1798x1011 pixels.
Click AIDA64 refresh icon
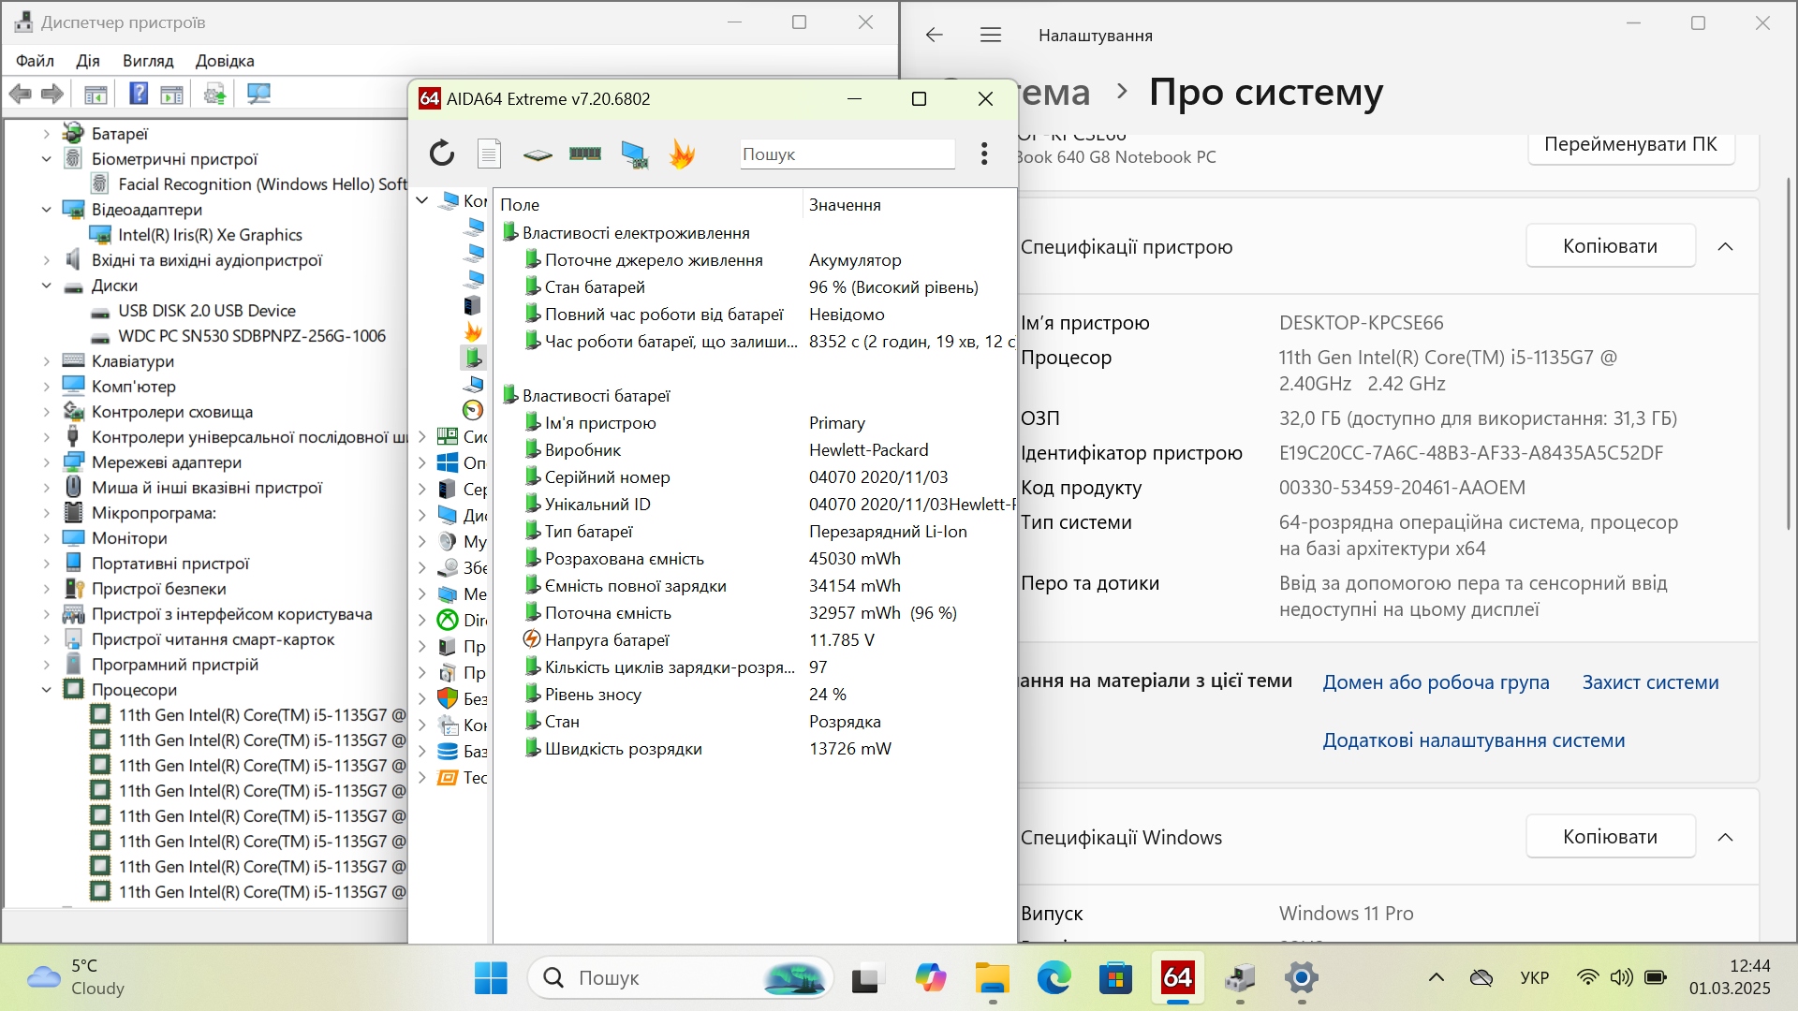click(442, 154)
